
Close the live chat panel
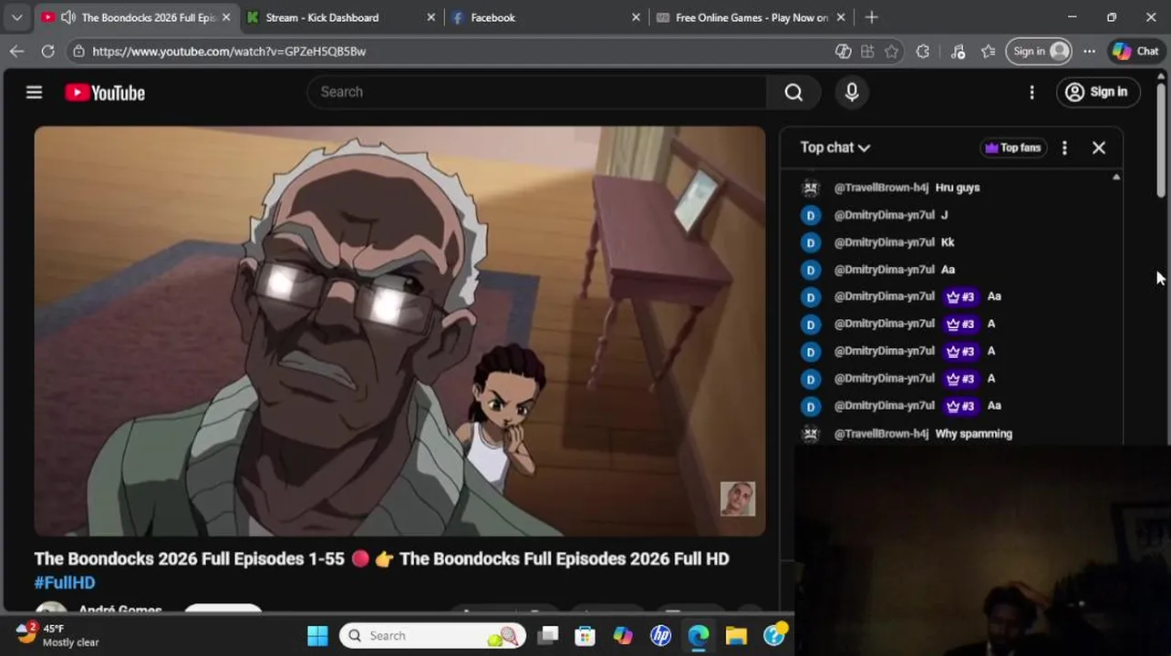(1099, 148)
